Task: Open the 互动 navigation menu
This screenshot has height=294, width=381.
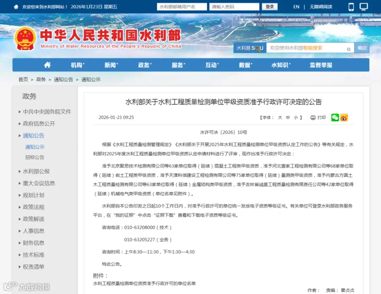Action: click(212, 65)
